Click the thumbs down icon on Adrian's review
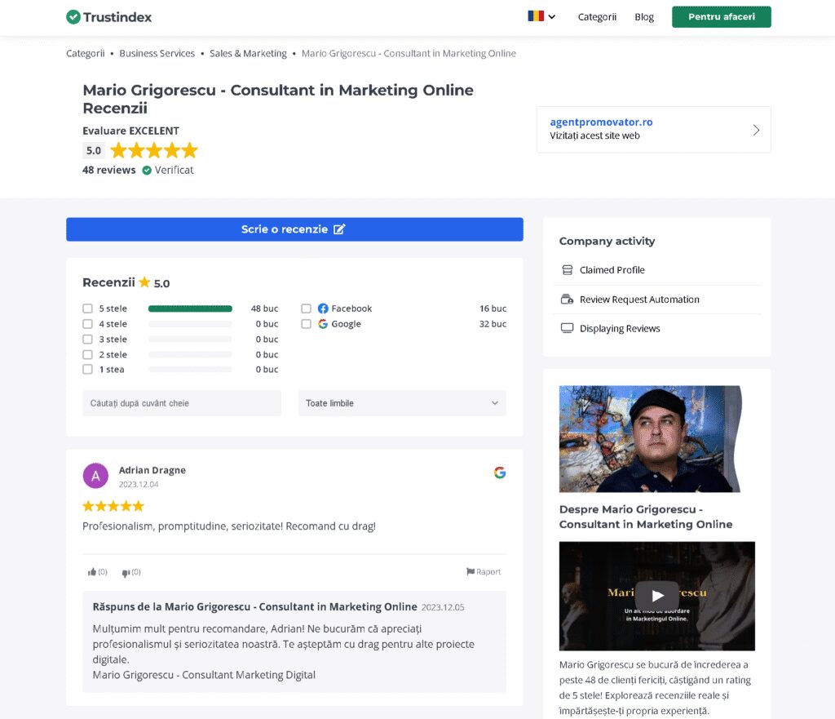835x719 pixels. pos(126,572)
